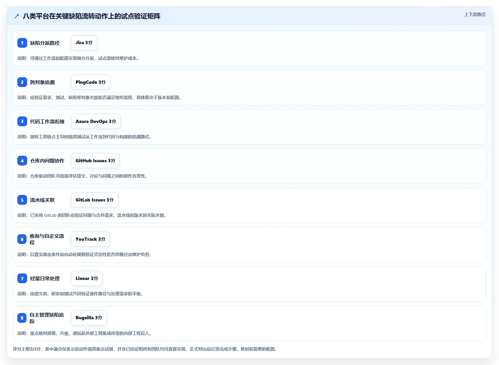Click number badge 6 for 查询与自定义流程
This screenshot has height=365, width=499.
(22, 239)
